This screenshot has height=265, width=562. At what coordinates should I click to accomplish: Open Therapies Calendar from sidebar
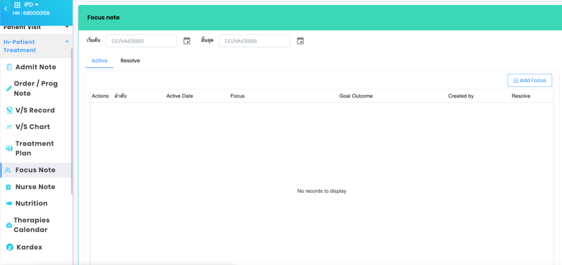point(31,225)
